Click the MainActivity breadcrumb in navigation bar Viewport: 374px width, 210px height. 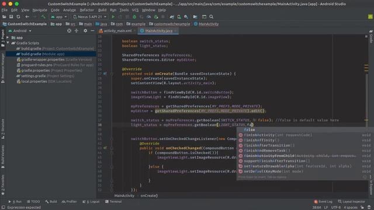pos(206,24)
